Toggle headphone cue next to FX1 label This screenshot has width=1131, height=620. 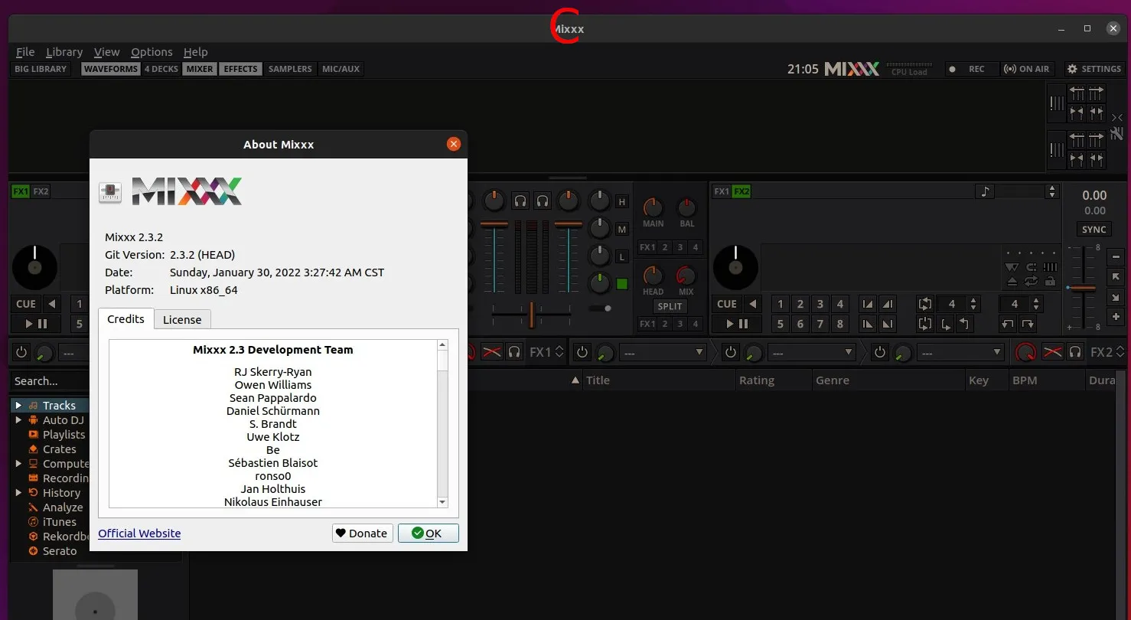[515, 352]
